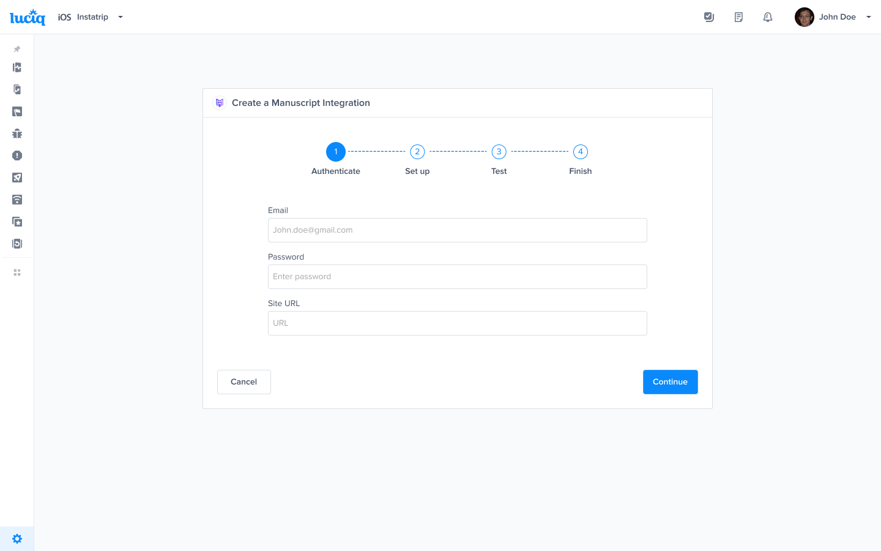This screenshot has height=551, width=881.
Task: Expand the John Doe account menu arrow
Action: point(869,17)
